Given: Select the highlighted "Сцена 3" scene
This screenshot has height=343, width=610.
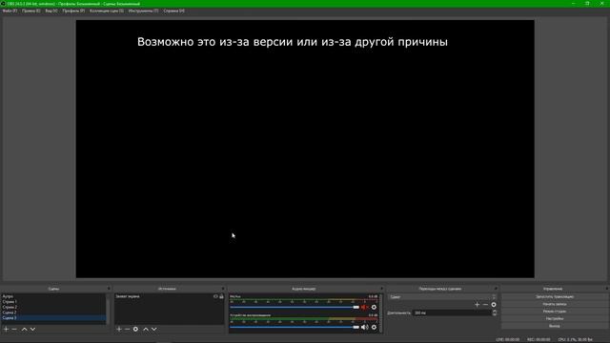Looking at the screenshot, I should click(x=53, y=318).
